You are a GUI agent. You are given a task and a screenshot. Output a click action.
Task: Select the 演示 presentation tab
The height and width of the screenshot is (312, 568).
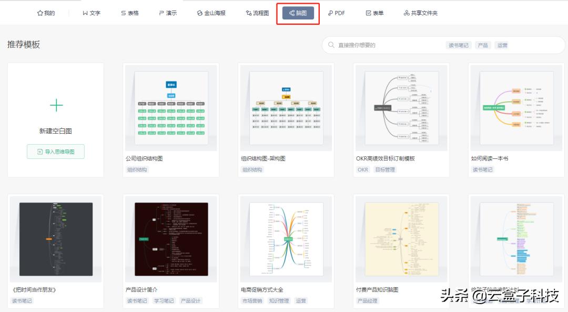tap(168, 13)
